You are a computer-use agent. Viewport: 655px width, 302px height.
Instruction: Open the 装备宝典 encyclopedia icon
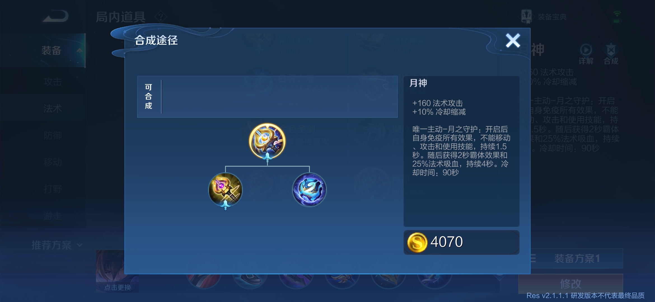(x=527, y=16)
